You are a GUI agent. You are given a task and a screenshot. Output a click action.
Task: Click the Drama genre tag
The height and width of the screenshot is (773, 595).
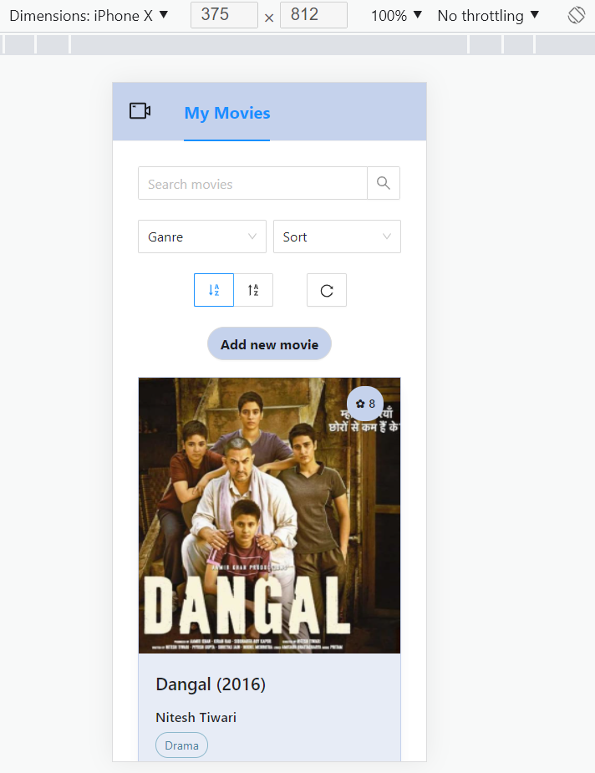[181, 745]
